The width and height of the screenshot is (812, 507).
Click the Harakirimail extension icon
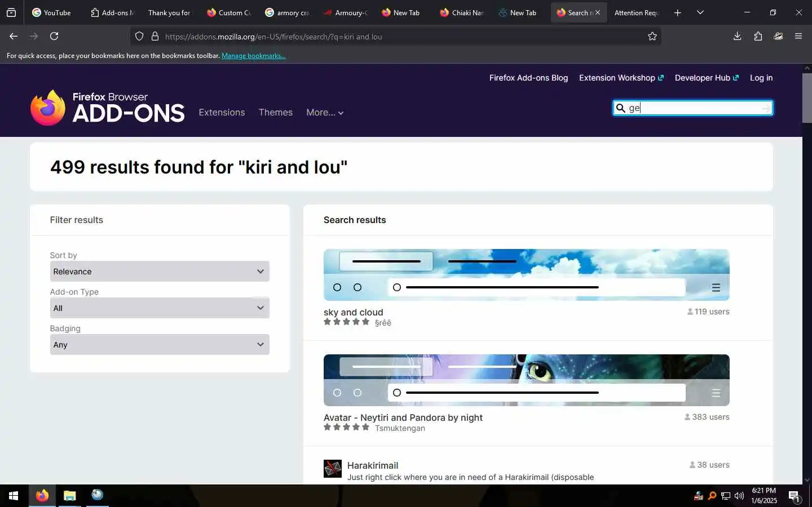tap(333, 469)
